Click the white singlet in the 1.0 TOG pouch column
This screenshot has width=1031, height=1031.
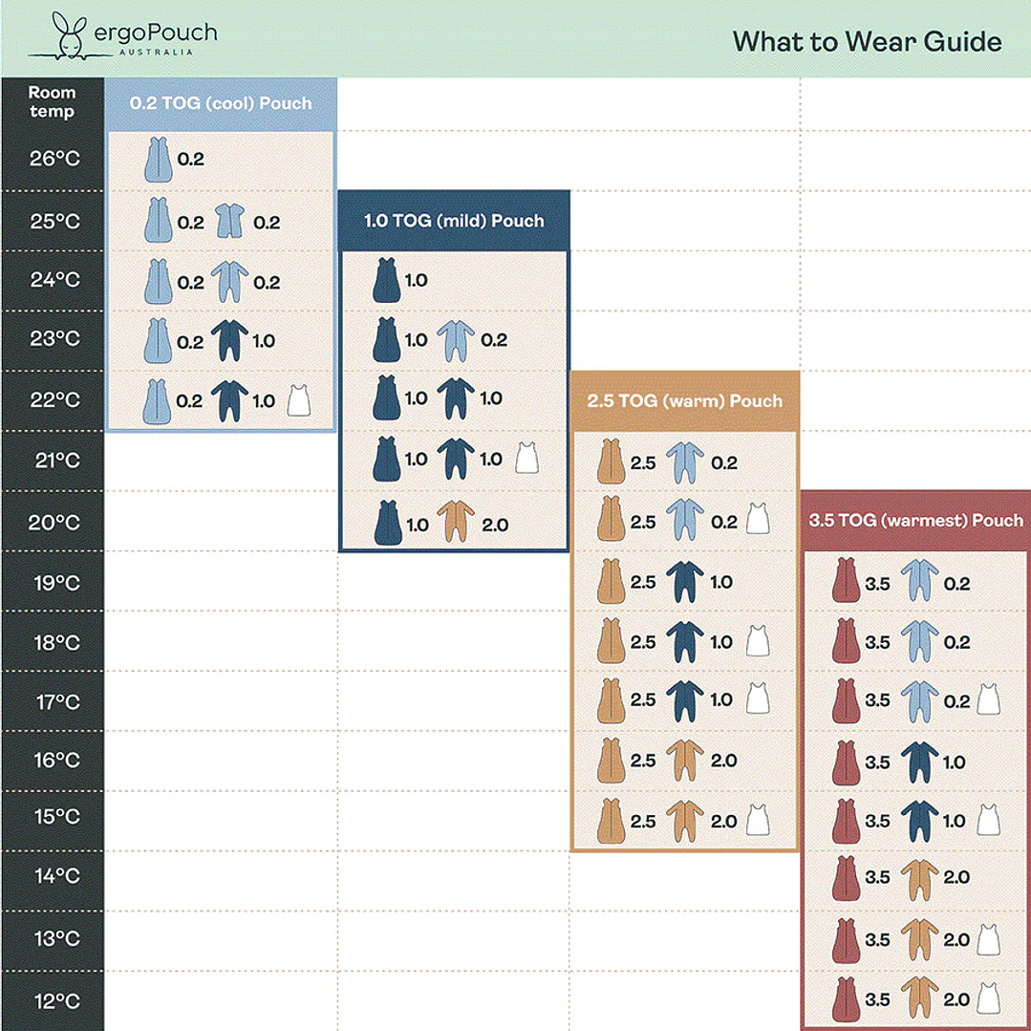(525, 460)
